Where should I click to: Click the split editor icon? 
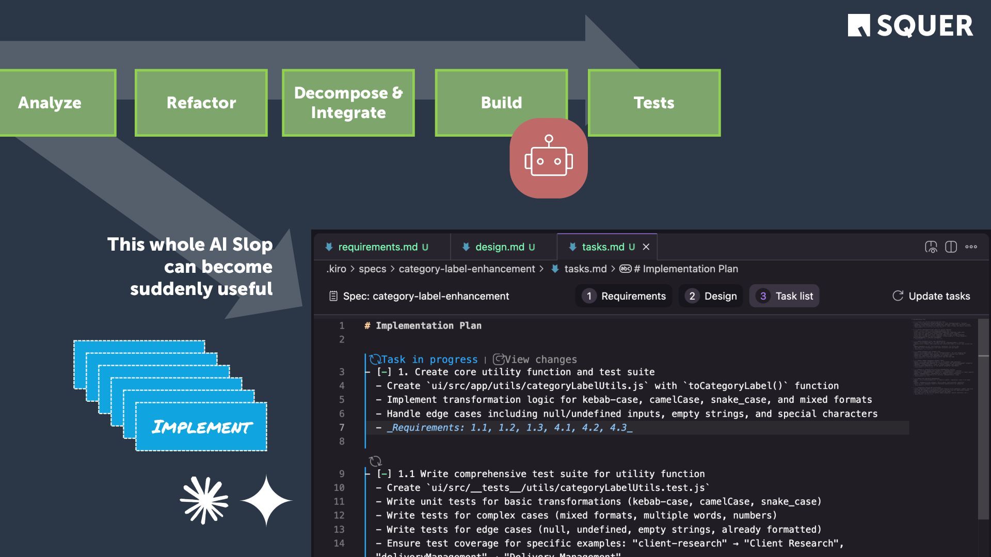951,247
